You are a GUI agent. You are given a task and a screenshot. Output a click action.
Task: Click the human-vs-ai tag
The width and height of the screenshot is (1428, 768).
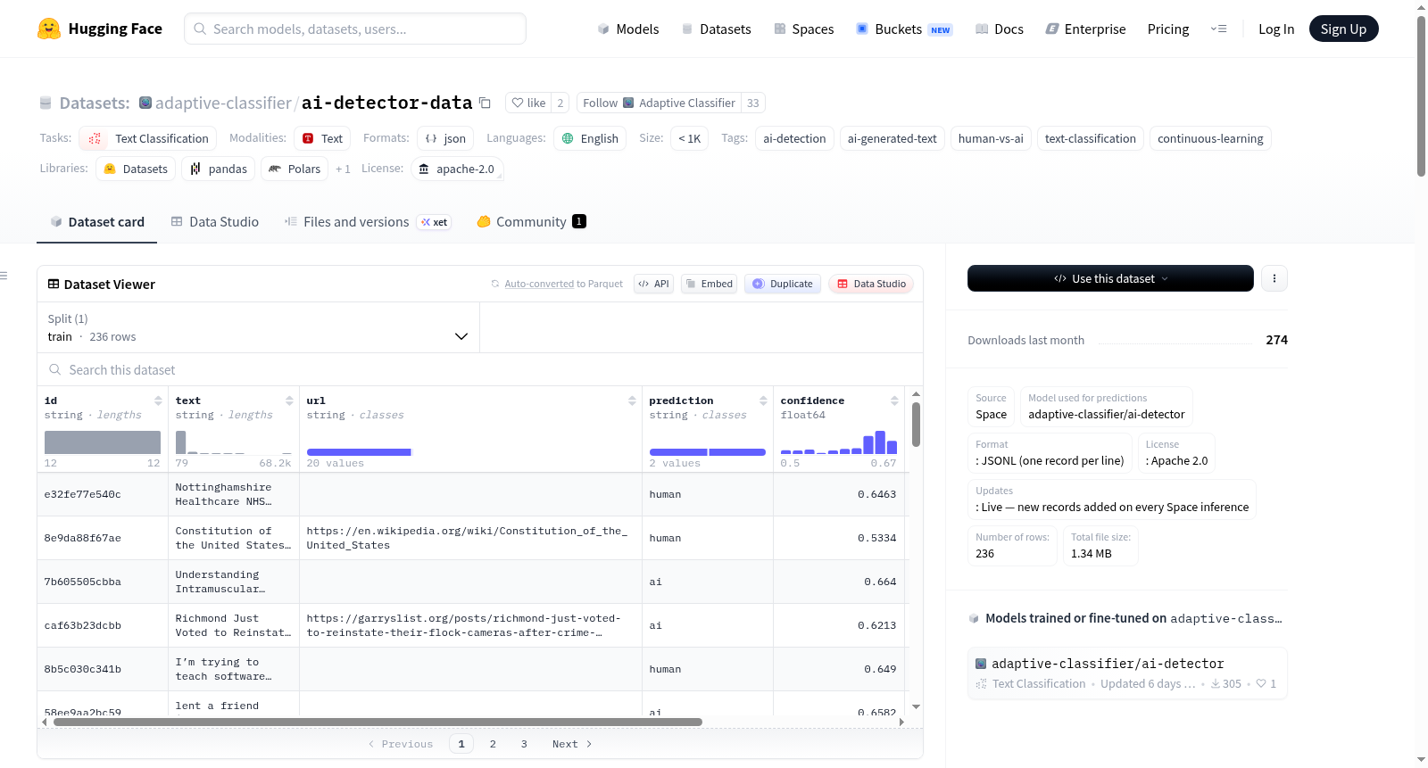click(991, 138)
